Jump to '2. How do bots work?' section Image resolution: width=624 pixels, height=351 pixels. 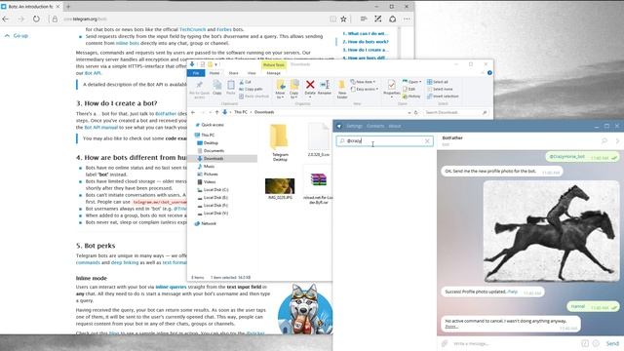[366, 41]
